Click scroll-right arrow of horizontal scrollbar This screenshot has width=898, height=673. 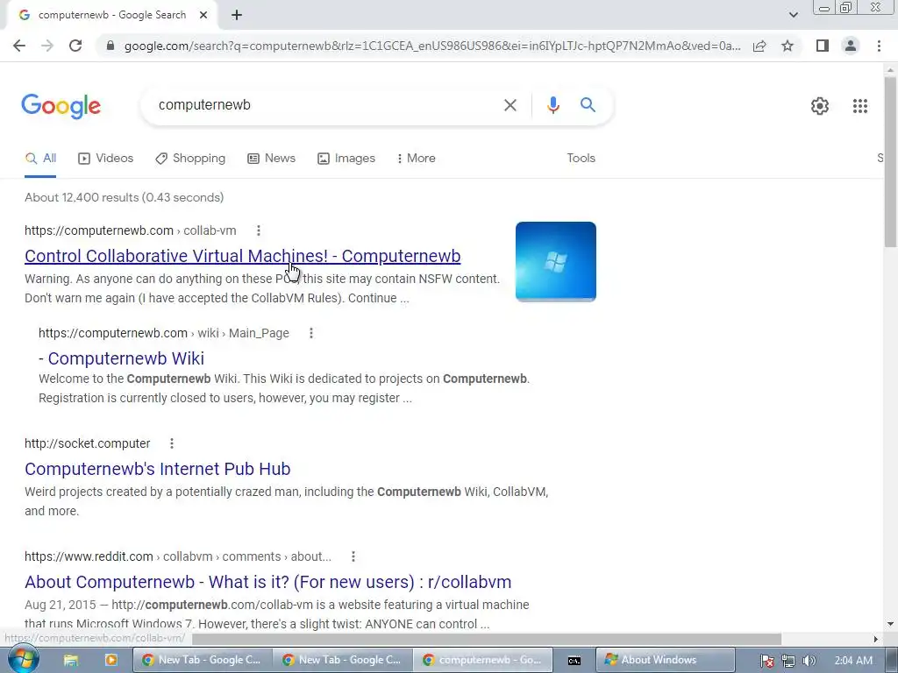tap(875, 639)
